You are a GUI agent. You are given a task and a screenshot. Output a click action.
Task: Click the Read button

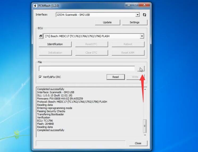[x=115, y=77]
